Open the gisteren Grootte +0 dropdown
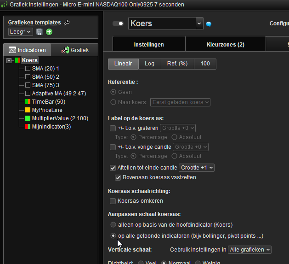This screenshot has width=289, height=264. point(178,128)
